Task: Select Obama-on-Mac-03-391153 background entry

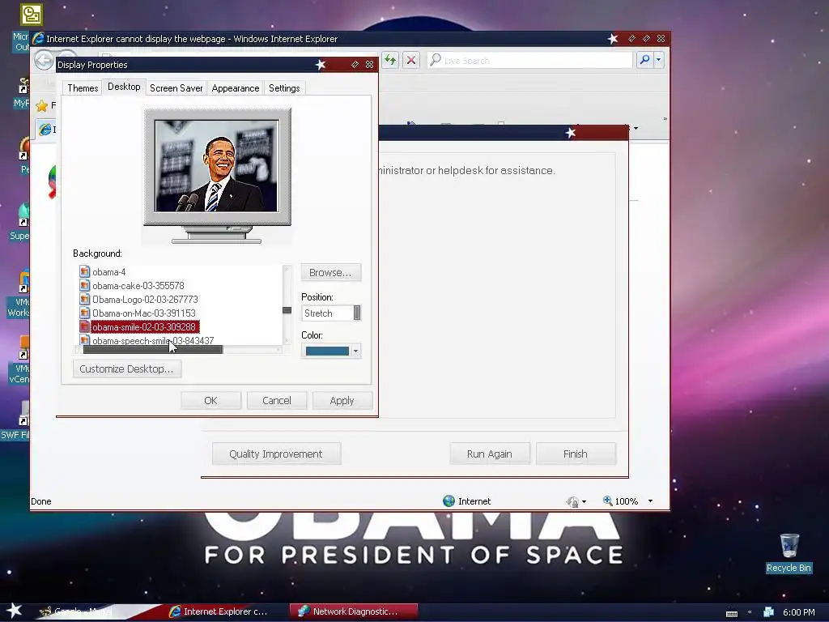Action: (x=144, y=313)
